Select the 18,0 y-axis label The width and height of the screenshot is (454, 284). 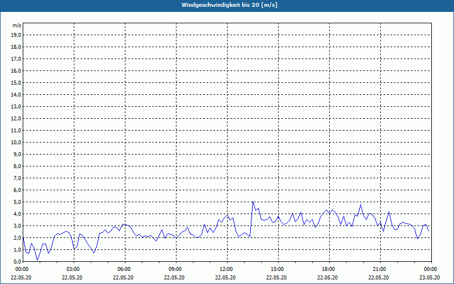[16, 47]
